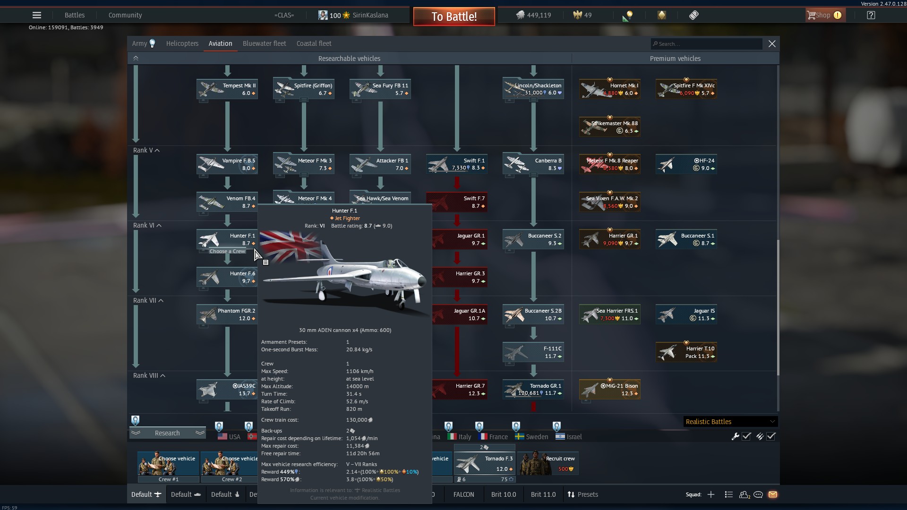Screen dimensions: 907x510
Task: Expand the Research button panel
Action: (x=168, y=433)
